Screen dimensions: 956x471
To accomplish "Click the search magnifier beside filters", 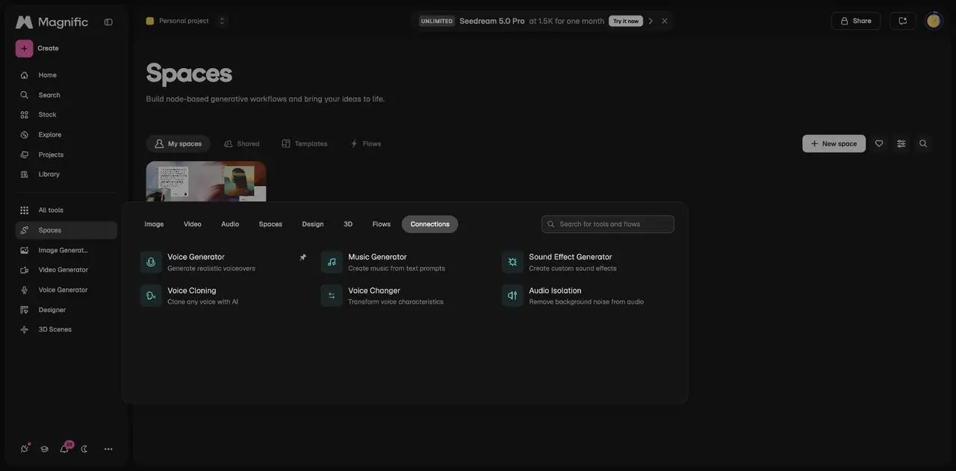I will pyautogui.click(x=923, y=143).
